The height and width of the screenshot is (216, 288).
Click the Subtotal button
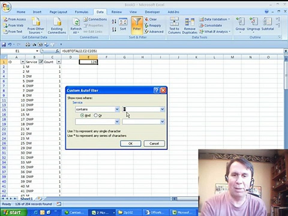(267, 24)
